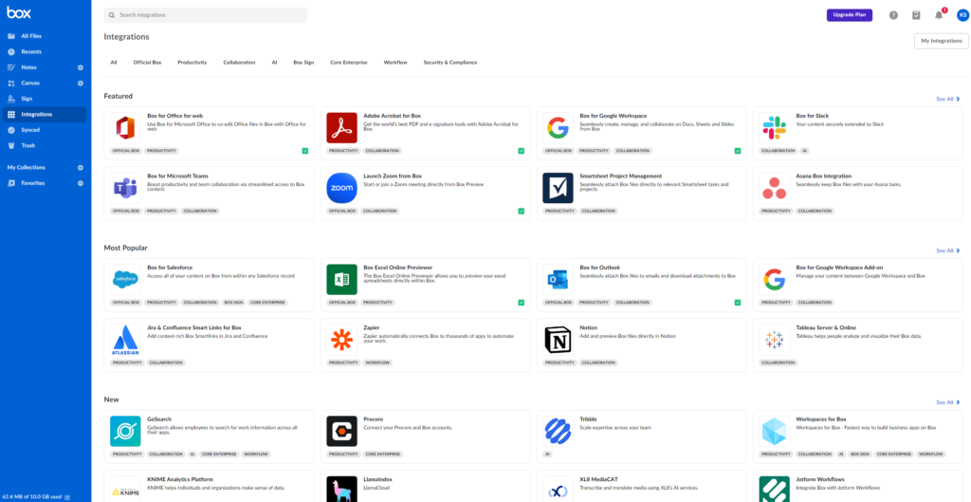Expand the Notes plus button in sidebar
971x502 pixels.
click(x=80, y=67)
